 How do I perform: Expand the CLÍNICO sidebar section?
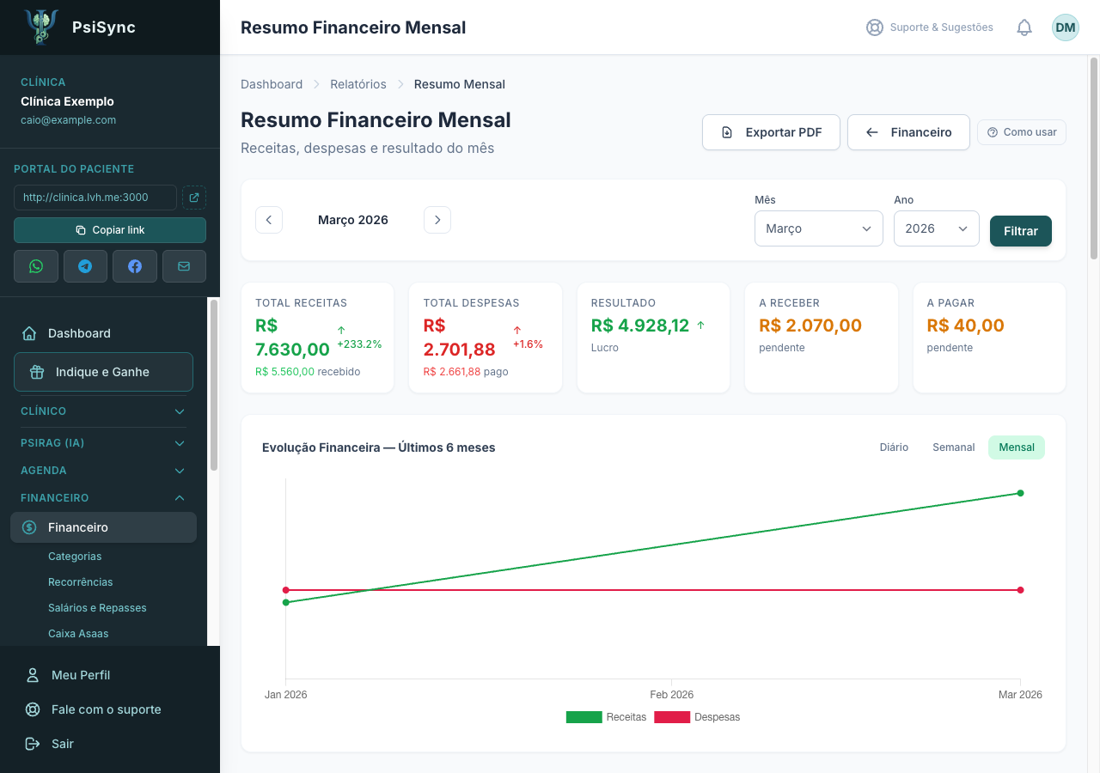click(x=103, y=411)
